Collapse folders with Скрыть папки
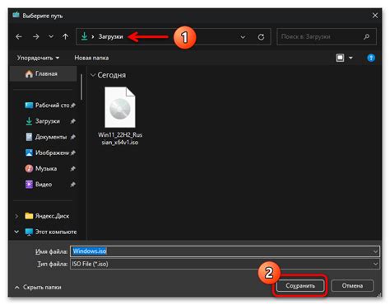390x305 pixels. click(x=38, y=287)
